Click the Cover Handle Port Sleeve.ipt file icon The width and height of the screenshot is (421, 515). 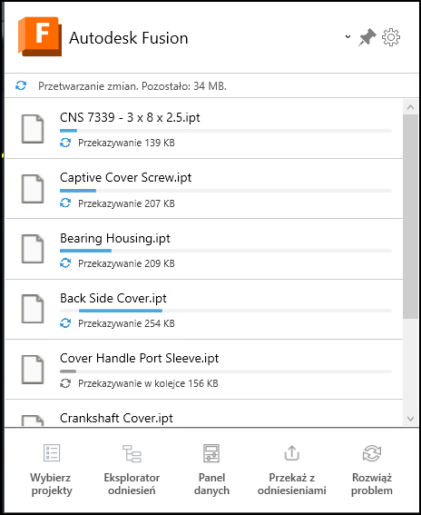[x=33, y=370]
